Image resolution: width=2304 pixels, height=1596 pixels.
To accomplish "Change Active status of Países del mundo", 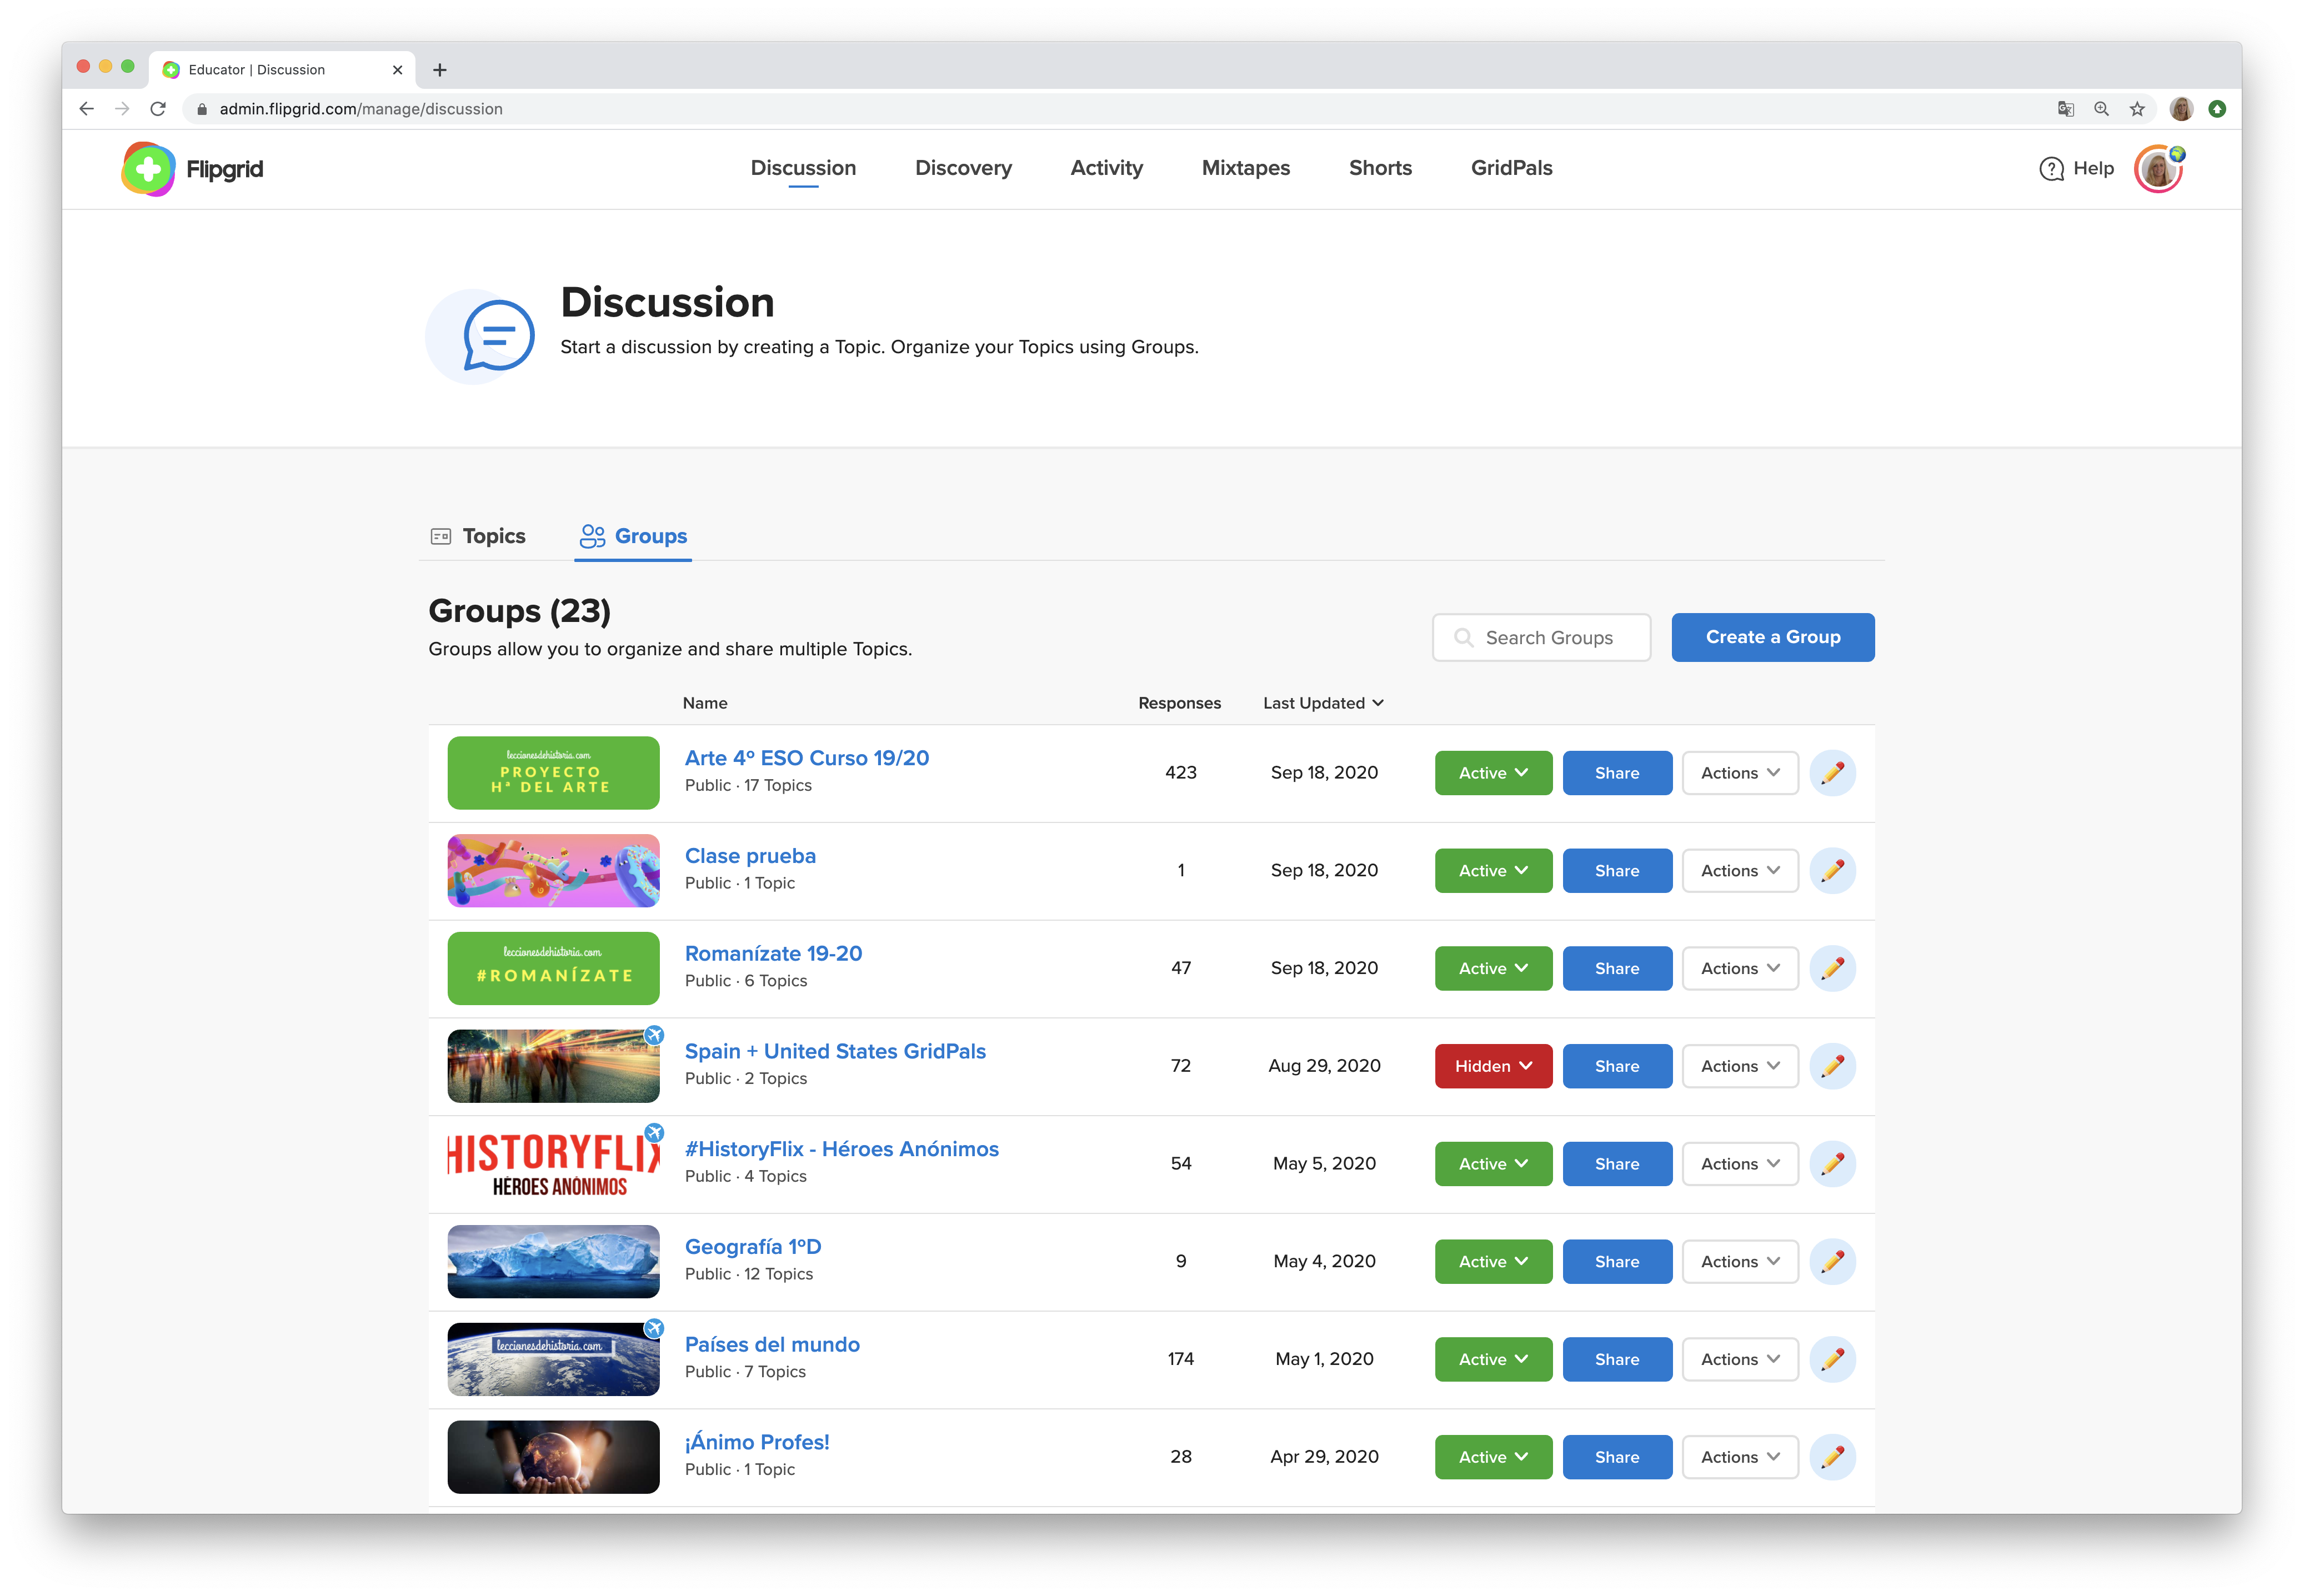I will pos(1493,1359).
